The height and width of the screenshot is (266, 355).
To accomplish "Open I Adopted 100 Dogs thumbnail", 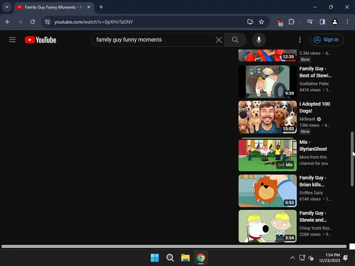I will 267,117.
